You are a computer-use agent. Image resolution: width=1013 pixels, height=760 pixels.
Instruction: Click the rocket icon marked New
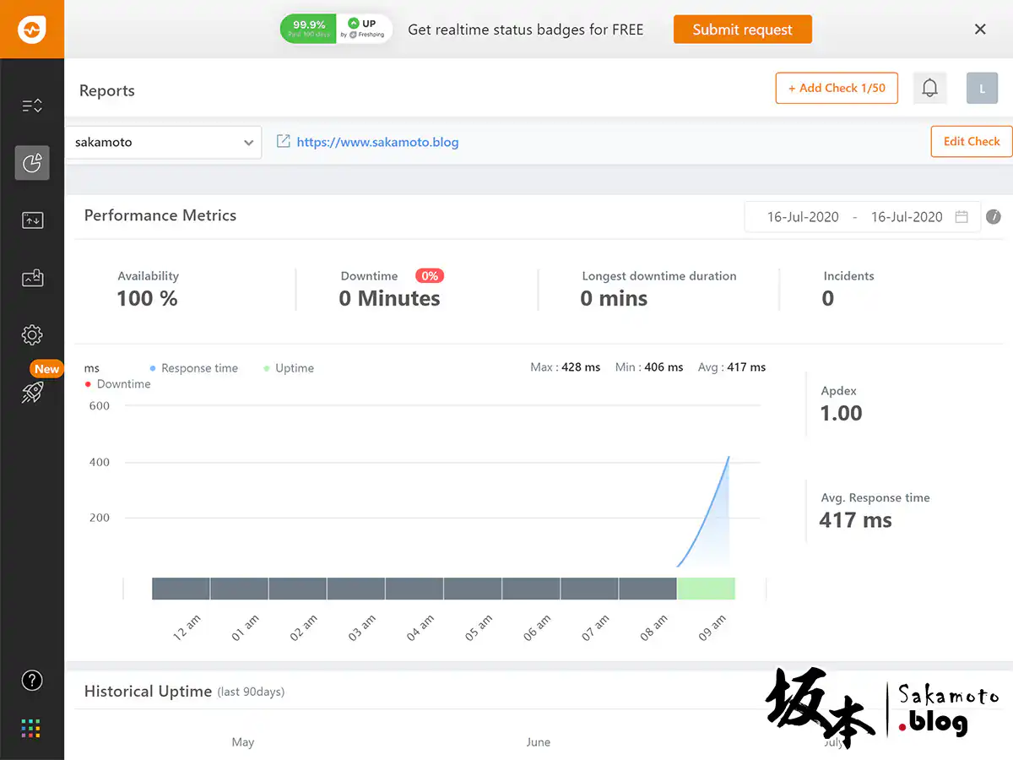pos(32,392)
